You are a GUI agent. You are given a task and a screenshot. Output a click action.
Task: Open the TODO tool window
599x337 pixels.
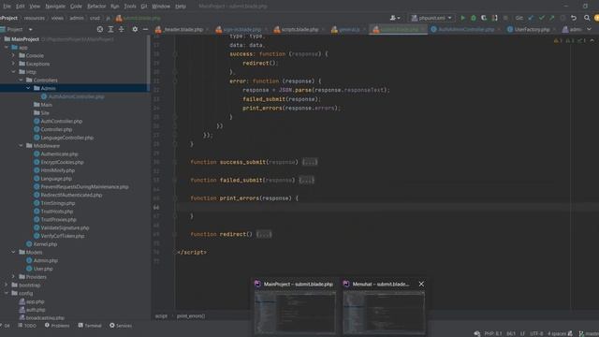[x=27, y=326]
